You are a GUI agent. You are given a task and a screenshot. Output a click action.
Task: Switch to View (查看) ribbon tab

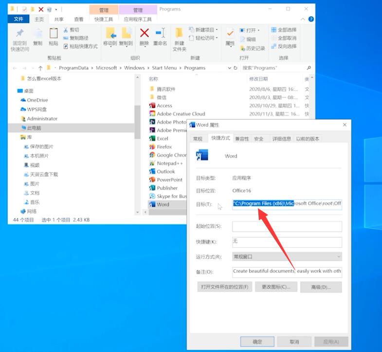click(78, 19)
